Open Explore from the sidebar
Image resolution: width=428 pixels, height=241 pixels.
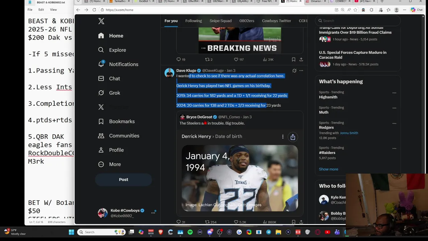[x=112, y=50]
